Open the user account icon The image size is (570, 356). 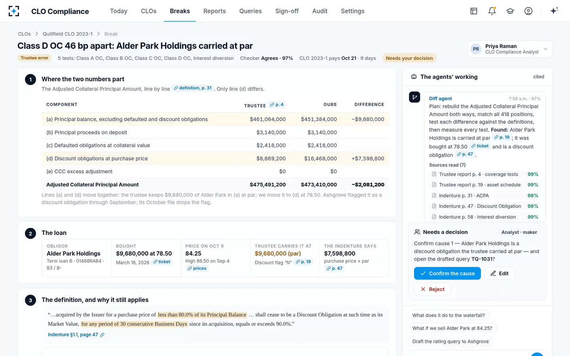pos(528,11)
